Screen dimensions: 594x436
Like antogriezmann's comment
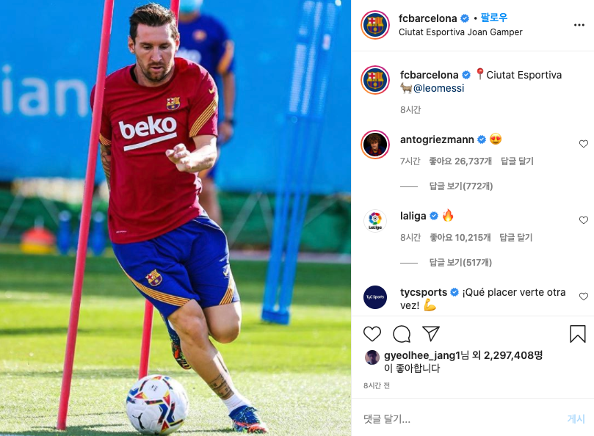coord(584,144)
